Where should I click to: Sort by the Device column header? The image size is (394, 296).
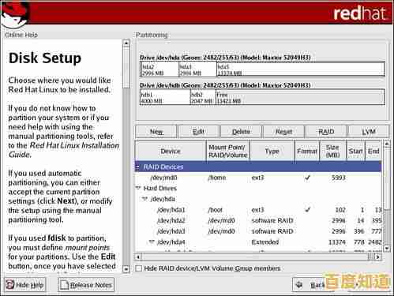pos(171,151)
